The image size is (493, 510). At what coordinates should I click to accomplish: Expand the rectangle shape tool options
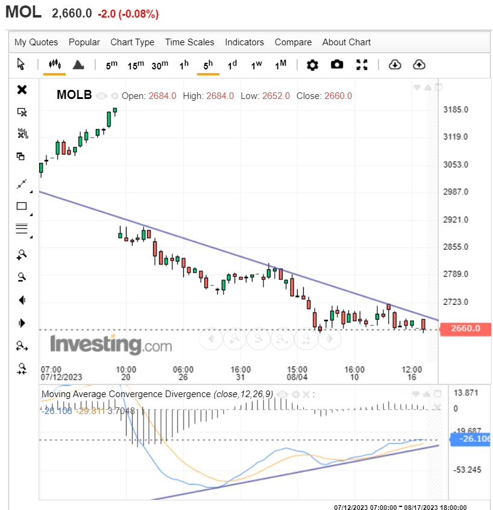tap(31, 214)
